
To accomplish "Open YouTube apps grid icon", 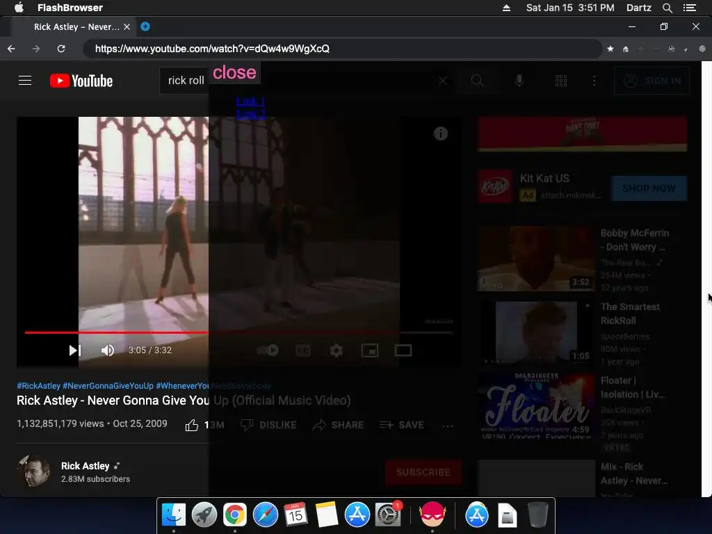I will coord(561,81).
